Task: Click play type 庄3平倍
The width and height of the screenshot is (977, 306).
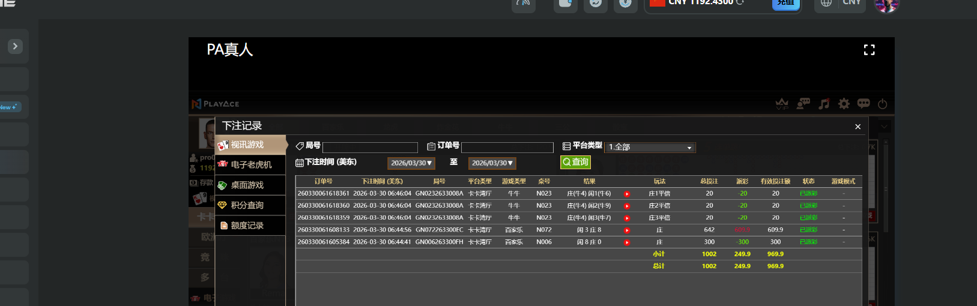Action: pyautogui.click(x=659, y=218)
